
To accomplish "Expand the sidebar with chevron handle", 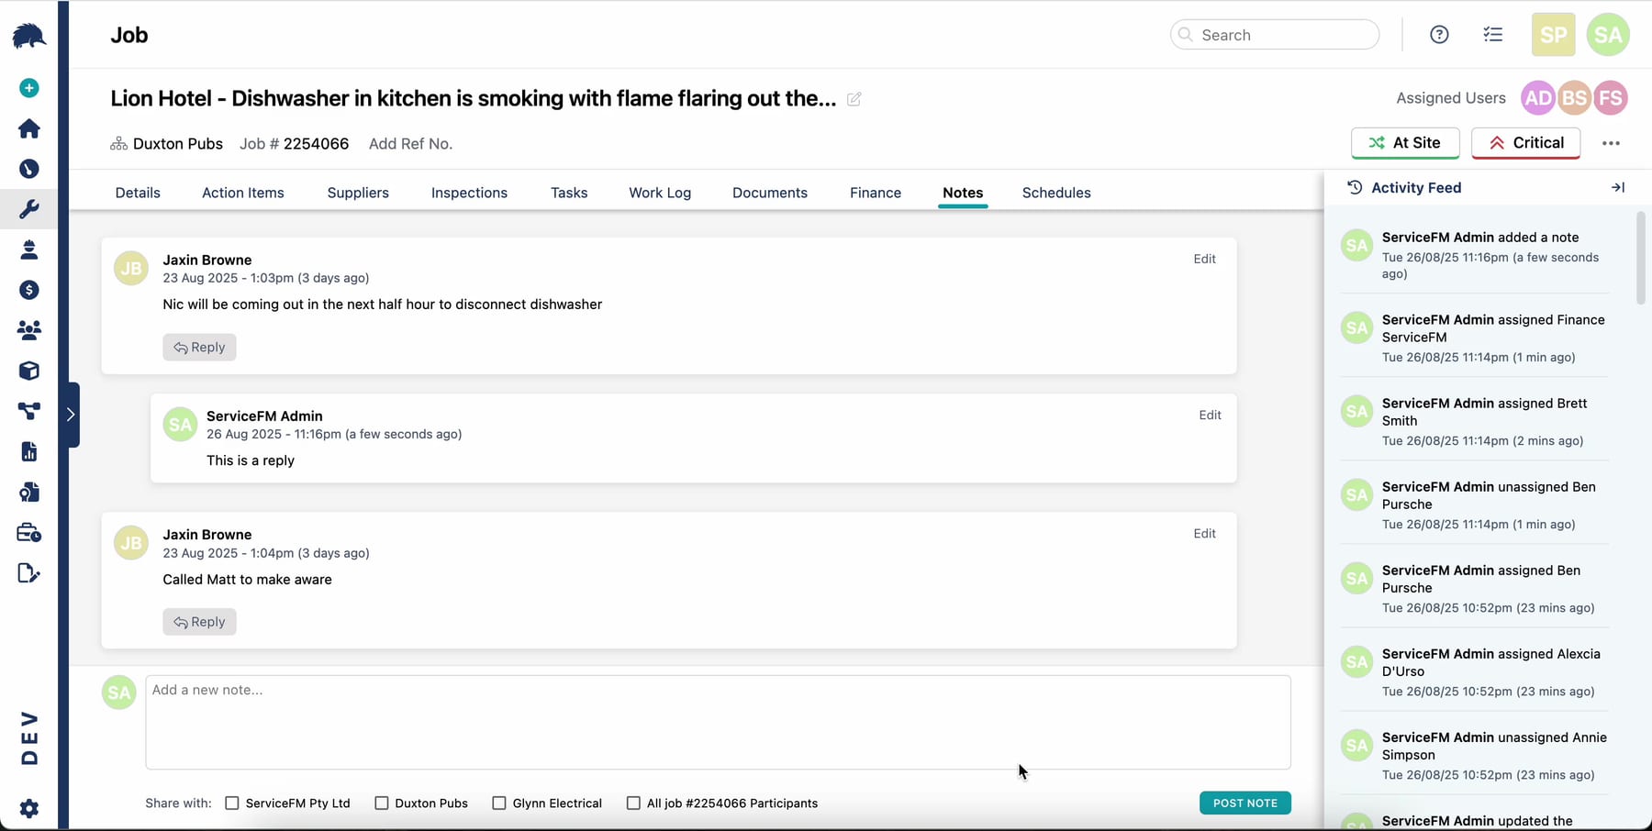I will 71,415.
